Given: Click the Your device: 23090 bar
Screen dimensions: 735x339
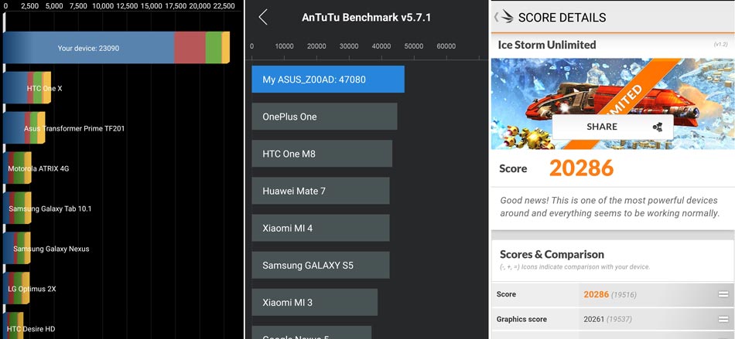Looking at the screenshot, I should pos(116,48).
